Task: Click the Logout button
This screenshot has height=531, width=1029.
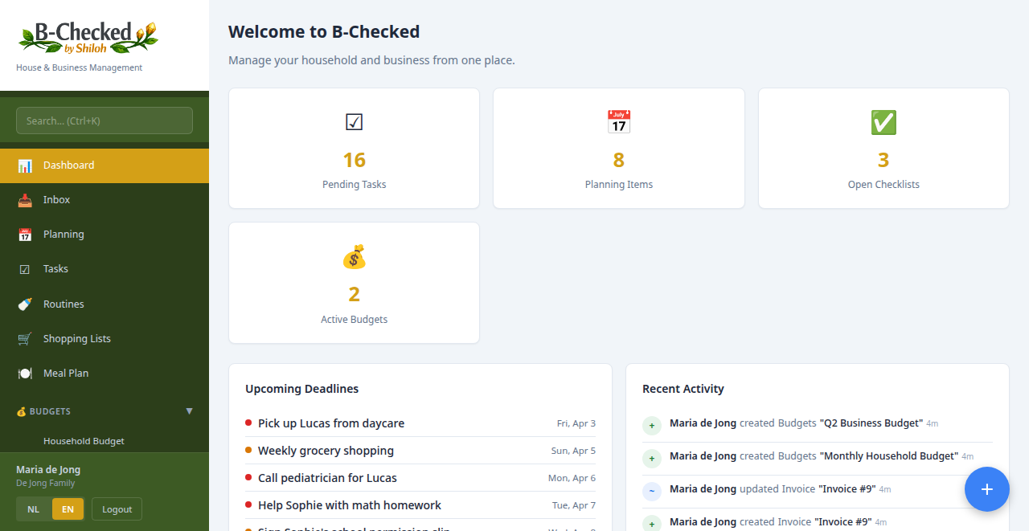Action: pos(117,509)
